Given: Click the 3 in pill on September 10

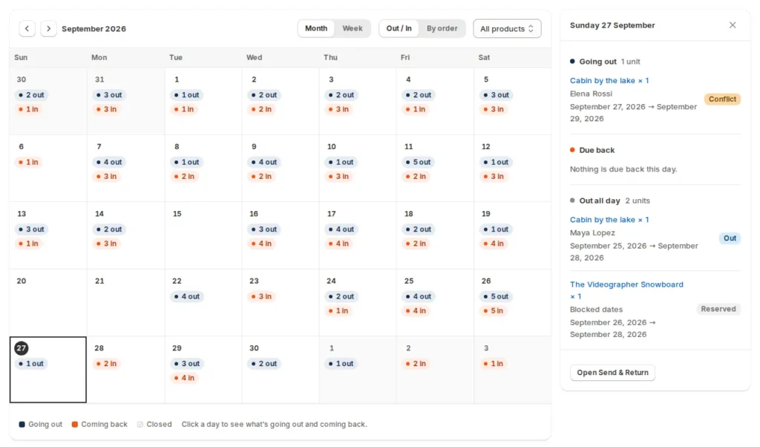Looking at the screenshot, I should pyautogui.click(x=338, y=177).
